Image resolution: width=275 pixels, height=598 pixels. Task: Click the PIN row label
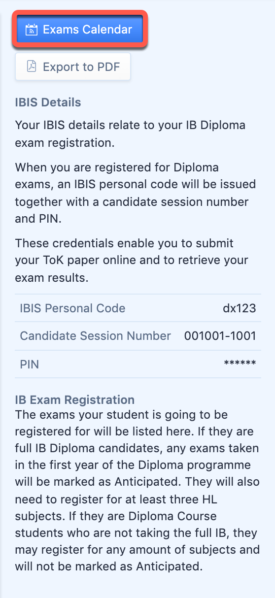tap(29, 365)
